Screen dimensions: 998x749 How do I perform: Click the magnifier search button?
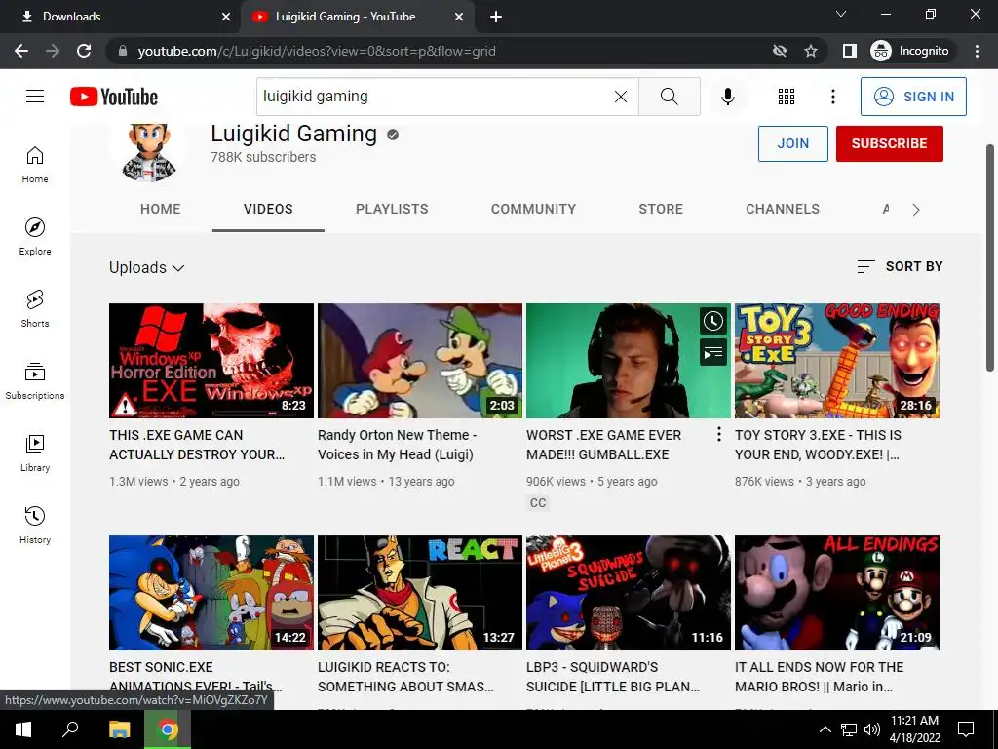pyautogui.click(x=669, y=97)
